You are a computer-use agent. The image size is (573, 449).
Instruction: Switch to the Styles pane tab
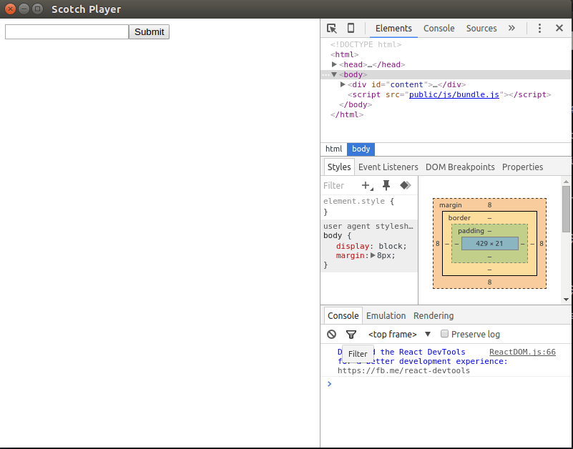339,167
